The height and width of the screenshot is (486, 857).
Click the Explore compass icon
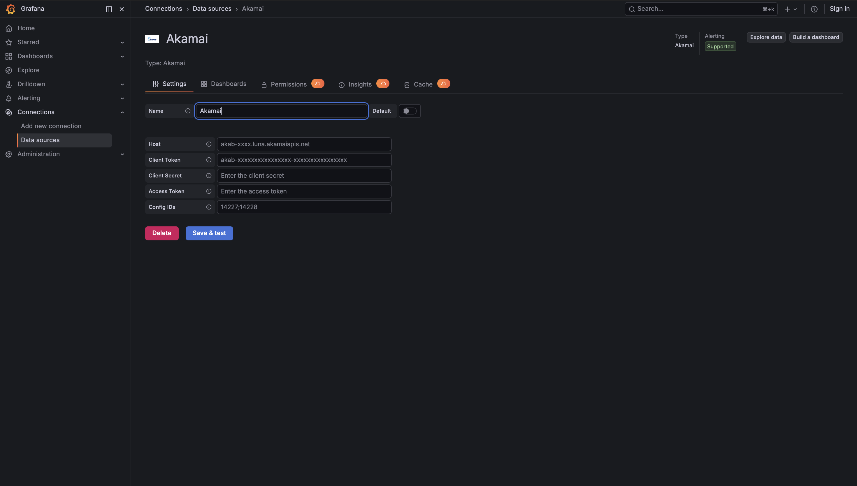click(x=9, y=71)
